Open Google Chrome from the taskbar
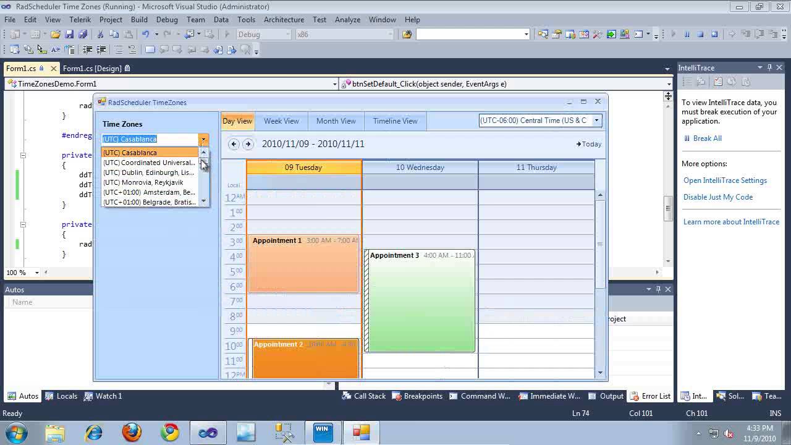 coord(170,432)
